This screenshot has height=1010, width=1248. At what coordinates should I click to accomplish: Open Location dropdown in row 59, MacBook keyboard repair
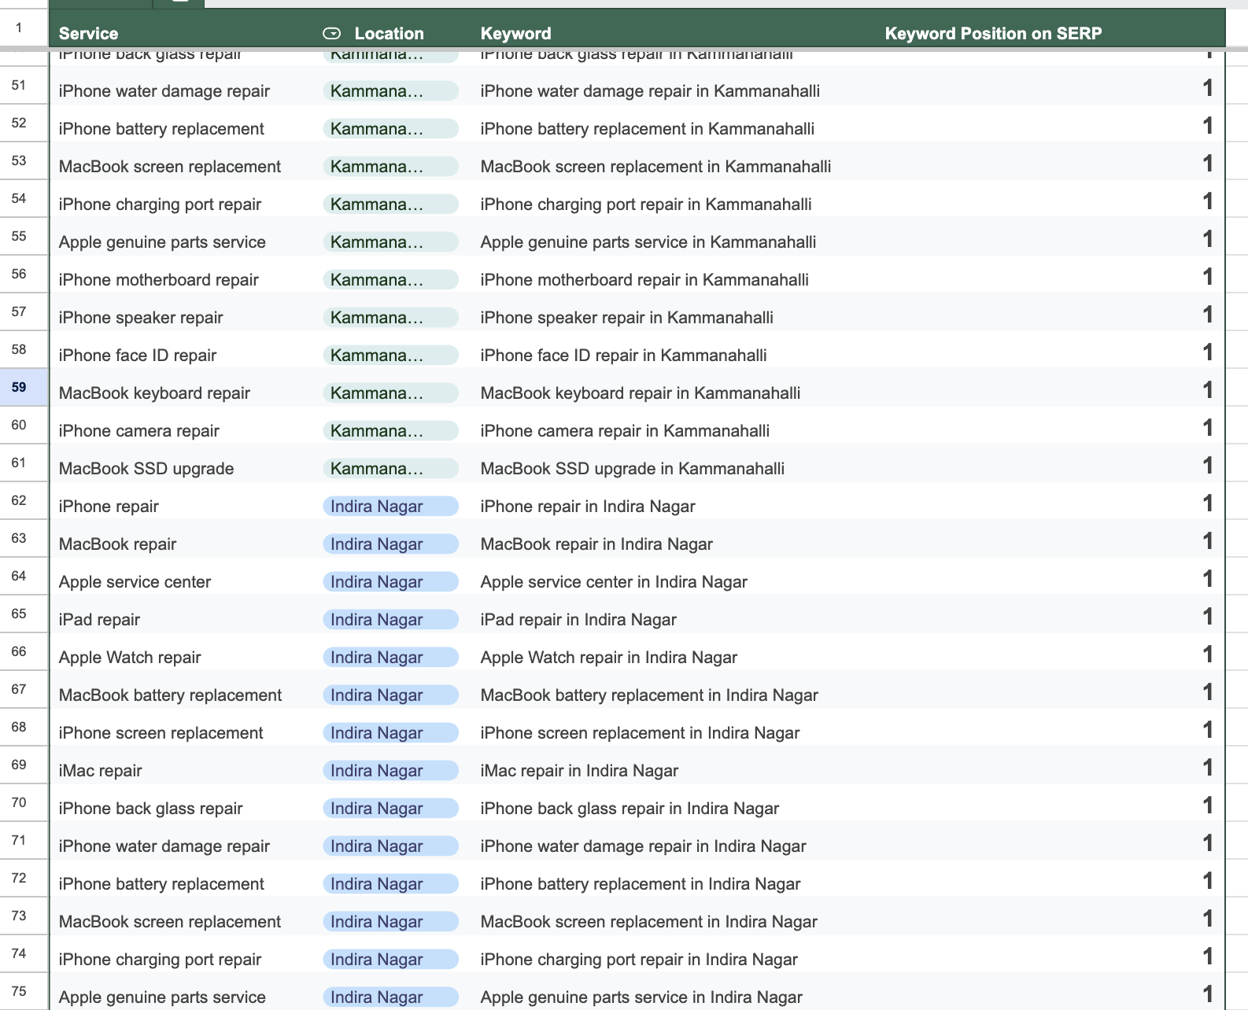point(390,393)
